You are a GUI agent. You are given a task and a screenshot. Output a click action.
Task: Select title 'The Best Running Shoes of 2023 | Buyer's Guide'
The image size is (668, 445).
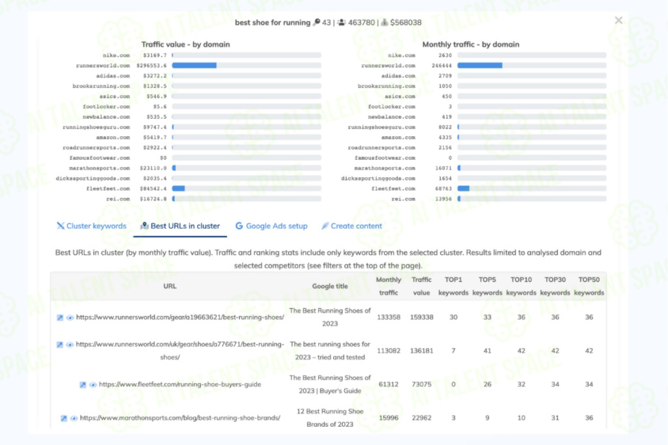coord(330,384)
